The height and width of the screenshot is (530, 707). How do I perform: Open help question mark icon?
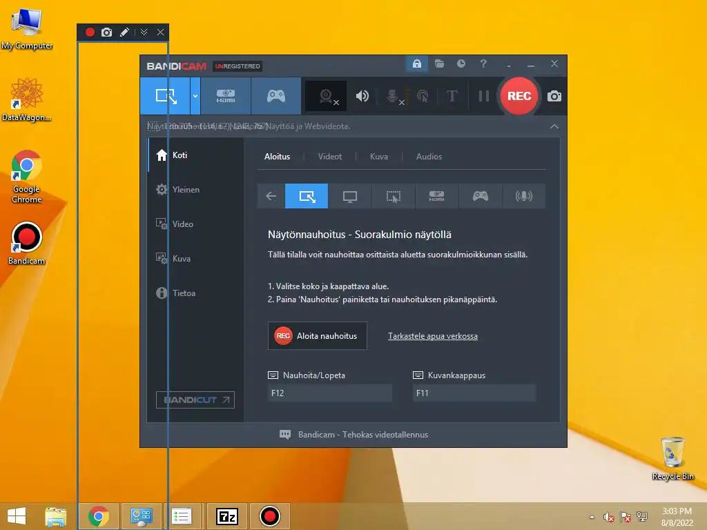483,63
